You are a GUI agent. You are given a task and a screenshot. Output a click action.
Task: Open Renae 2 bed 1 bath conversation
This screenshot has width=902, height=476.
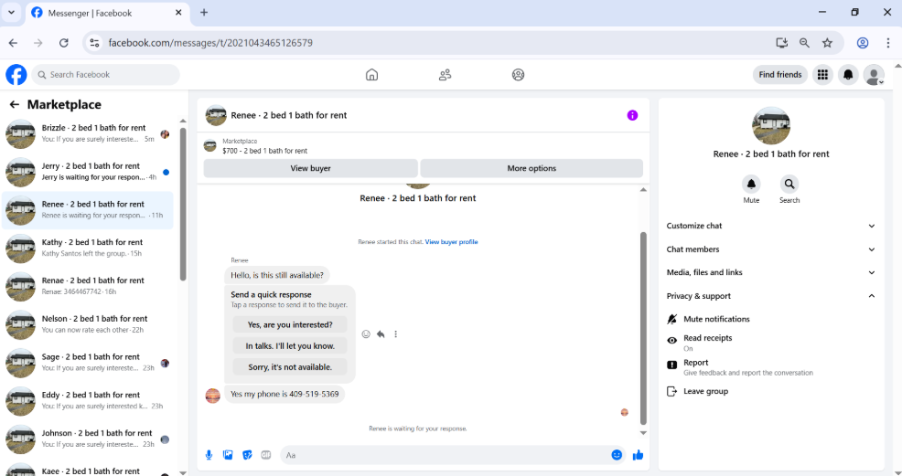pos(89,287)
